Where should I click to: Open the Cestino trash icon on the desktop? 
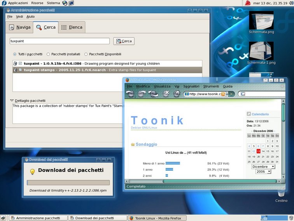(281, 196)
